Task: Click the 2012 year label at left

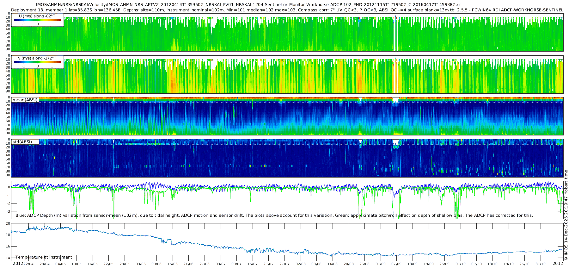Action: [x=18, y=264]
